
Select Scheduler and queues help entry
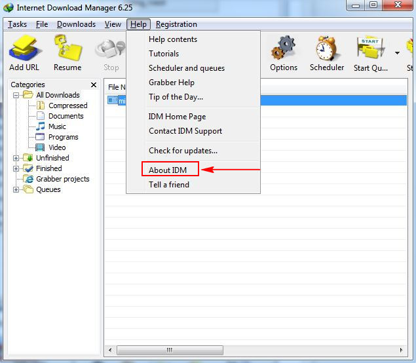[x=193, y=68]
